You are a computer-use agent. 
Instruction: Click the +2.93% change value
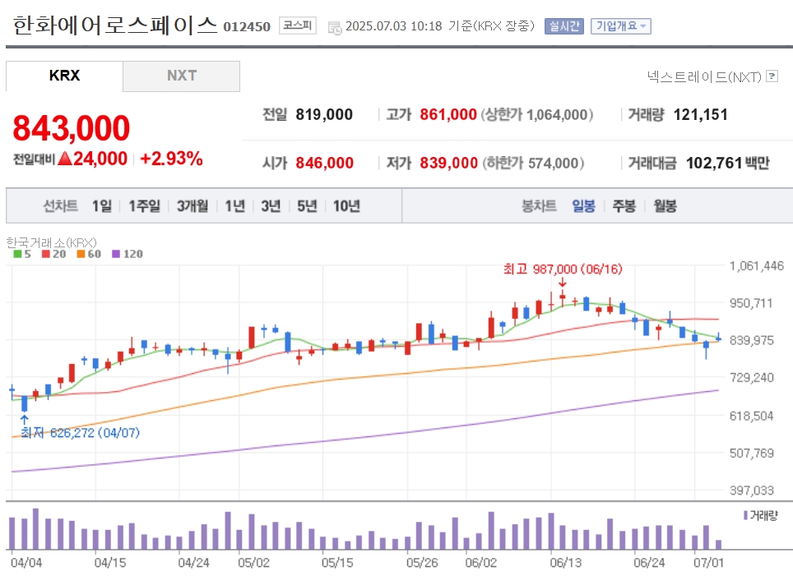[x=171, y=159]
